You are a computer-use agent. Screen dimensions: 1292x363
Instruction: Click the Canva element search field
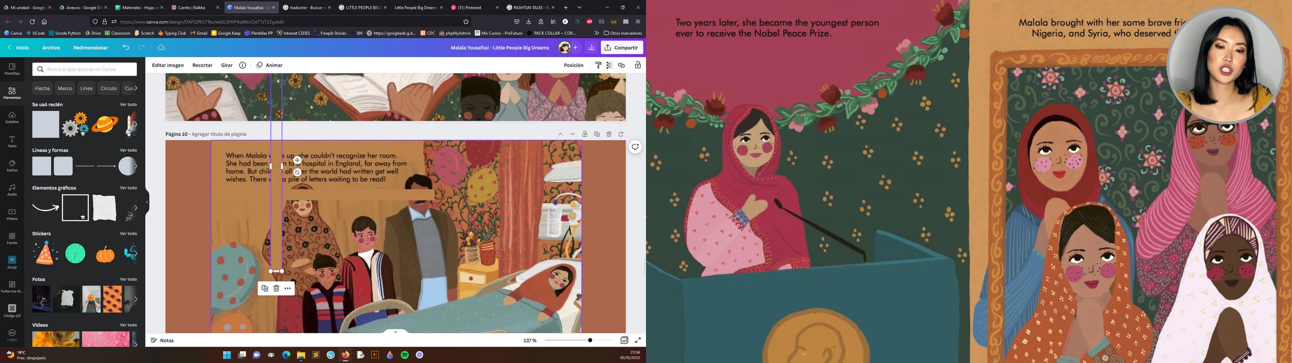pos(85,69)
